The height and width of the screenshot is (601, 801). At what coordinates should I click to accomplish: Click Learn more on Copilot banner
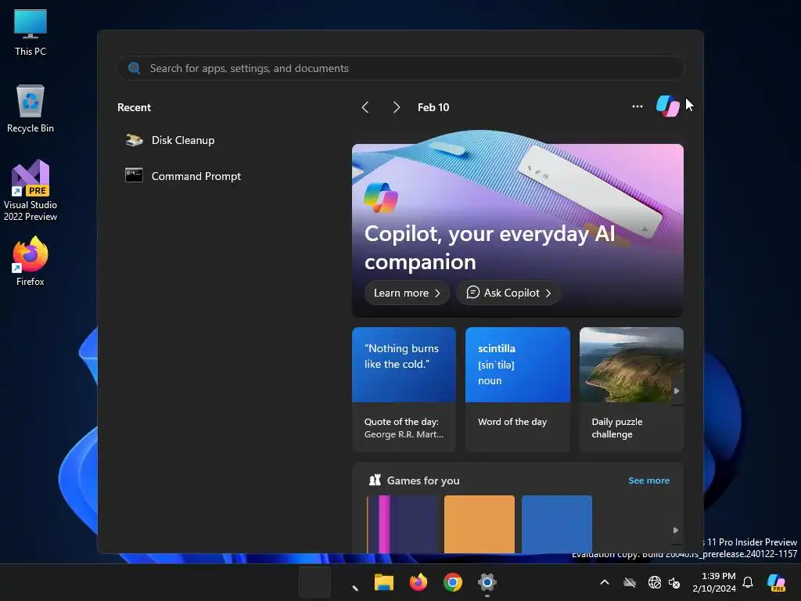pos(407,293)
